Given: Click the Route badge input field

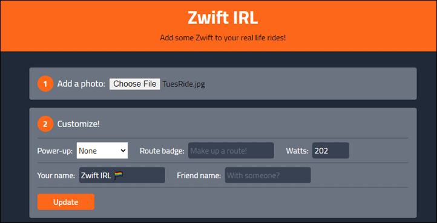Looking at the screenshot, I should point(231,151).
